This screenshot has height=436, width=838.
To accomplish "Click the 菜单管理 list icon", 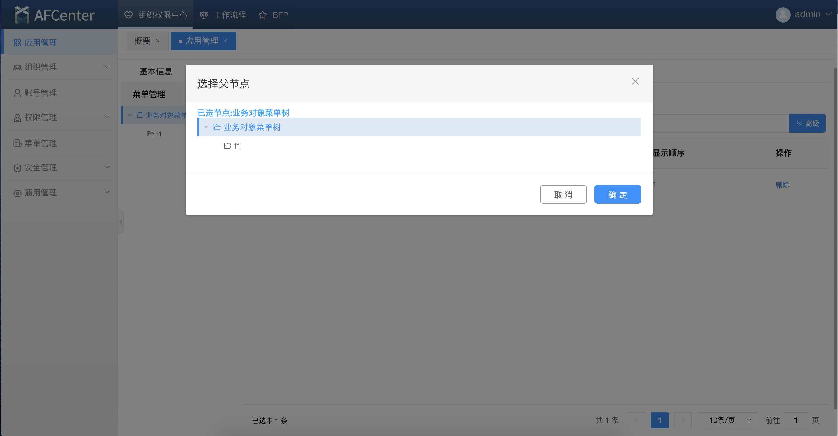I will click(x=17, y=143).
